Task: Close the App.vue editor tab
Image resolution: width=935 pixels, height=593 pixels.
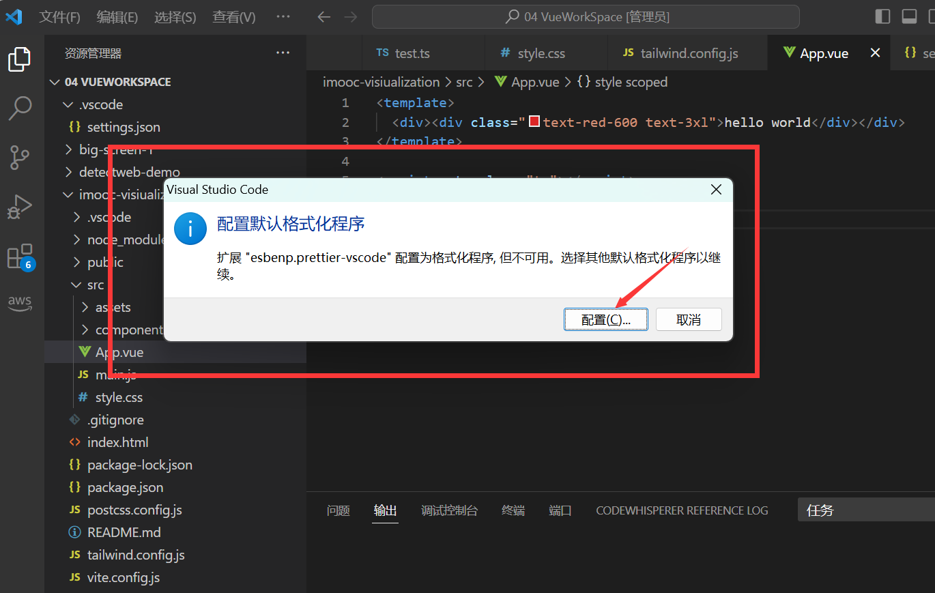Action: (875, 53)
